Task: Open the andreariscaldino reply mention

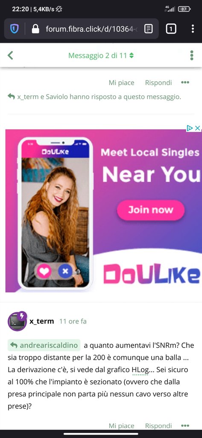Action: coord(44,345)
